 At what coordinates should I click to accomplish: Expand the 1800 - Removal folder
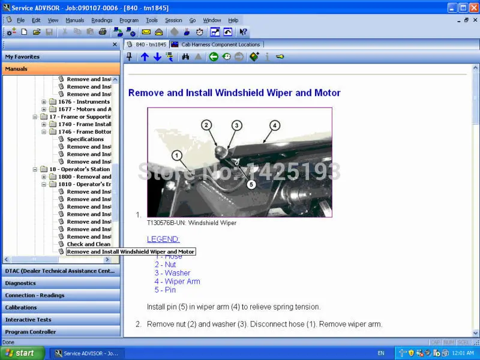tap(44, 176)
